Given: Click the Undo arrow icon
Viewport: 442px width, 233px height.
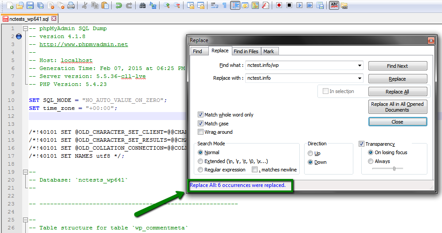Looking at the screenshot, I should (x=118, y=5).
